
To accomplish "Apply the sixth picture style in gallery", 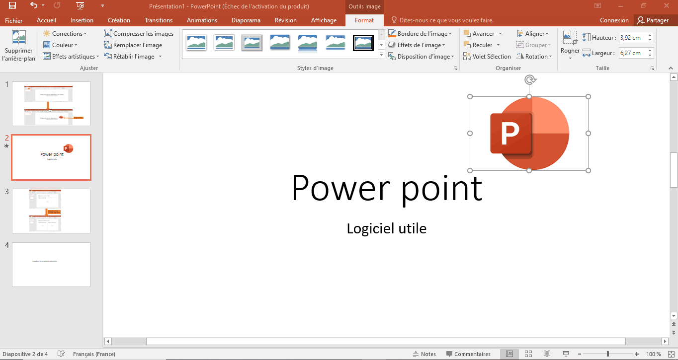I will tap(336, 43).
